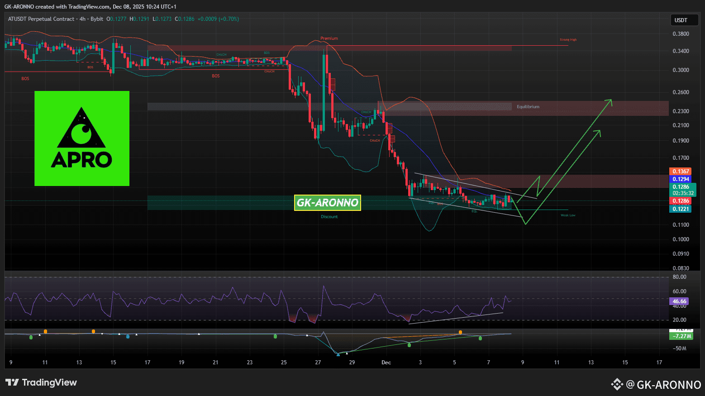Screen dimensions: 705x396
Task: Click the orange 0.1367 price tag
Action: (680, 172)
